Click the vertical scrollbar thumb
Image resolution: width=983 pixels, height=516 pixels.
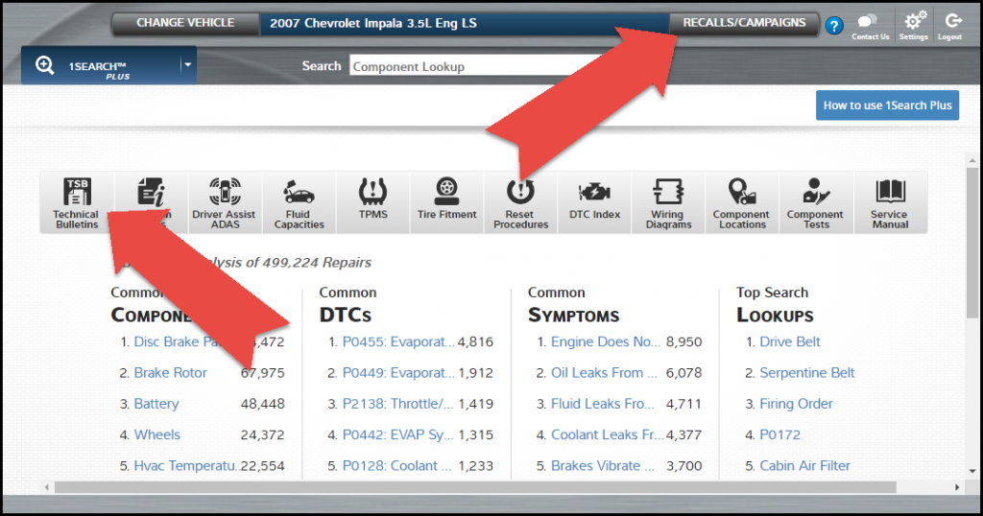972,243
